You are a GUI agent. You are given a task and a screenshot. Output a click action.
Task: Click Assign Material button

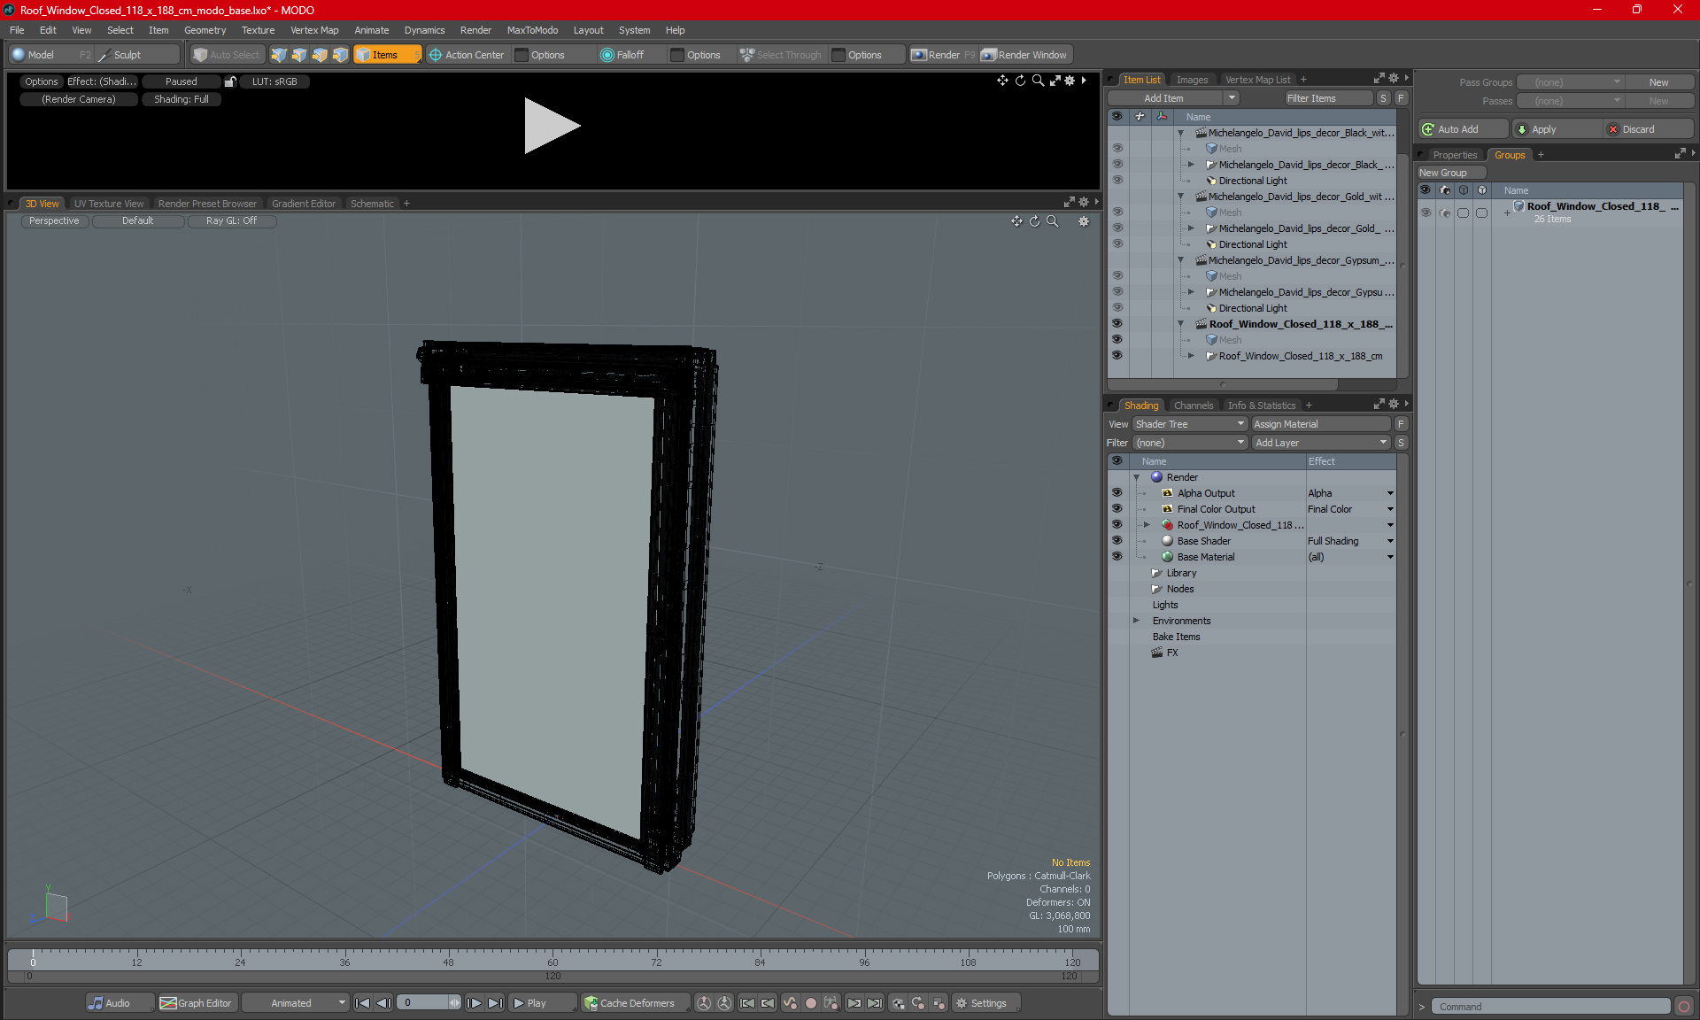point(1321,424)
